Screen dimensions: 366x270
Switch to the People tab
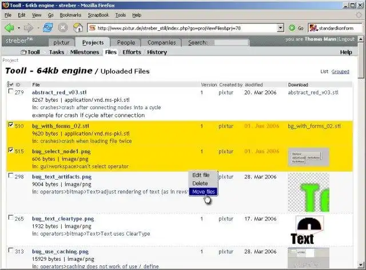tap(126, 42)
